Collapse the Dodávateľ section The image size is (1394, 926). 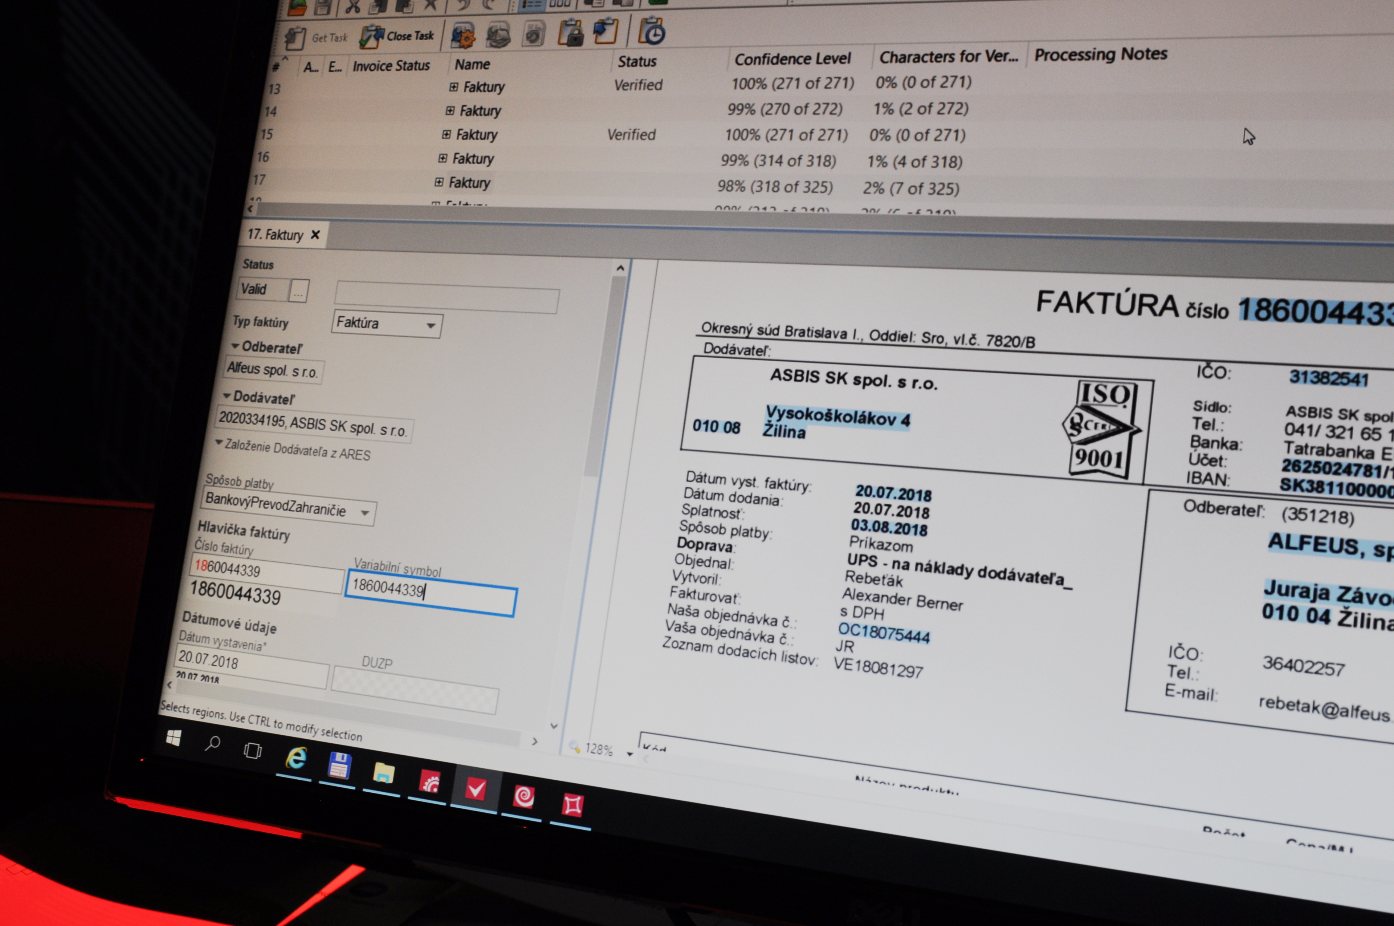point(227,396)
